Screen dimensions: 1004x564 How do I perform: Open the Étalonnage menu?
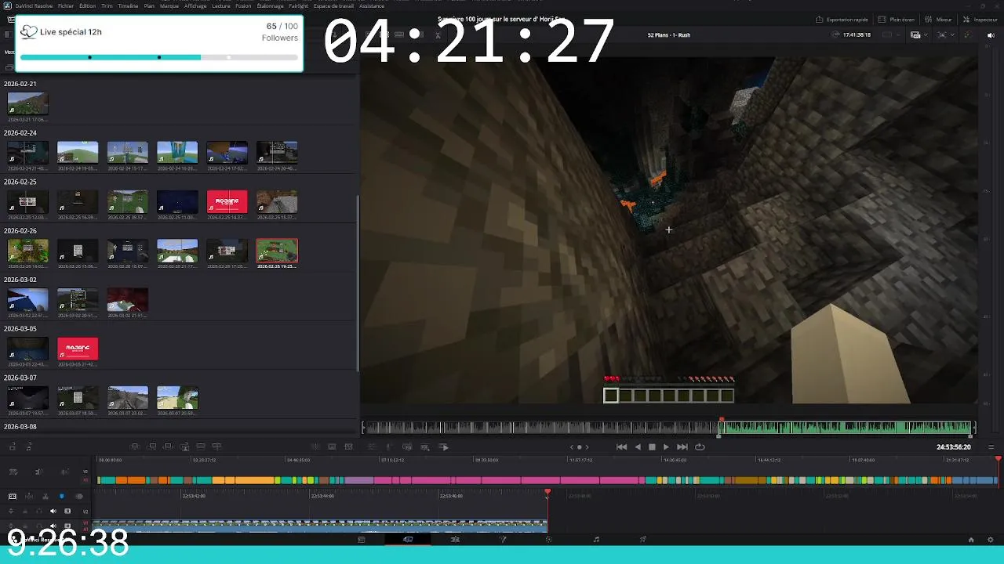(x=270, y=5)
